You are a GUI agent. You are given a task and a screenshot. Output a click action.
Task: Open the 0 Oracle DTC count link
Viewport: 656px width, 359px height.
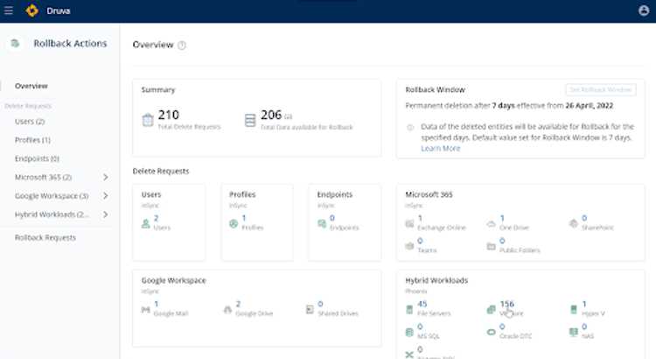pyautogui.click(x=502, y=327)
